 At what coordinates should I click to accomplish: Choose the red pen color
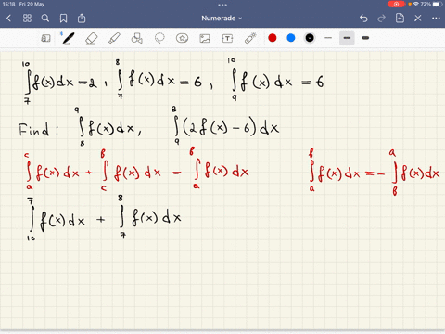point(273,38)
